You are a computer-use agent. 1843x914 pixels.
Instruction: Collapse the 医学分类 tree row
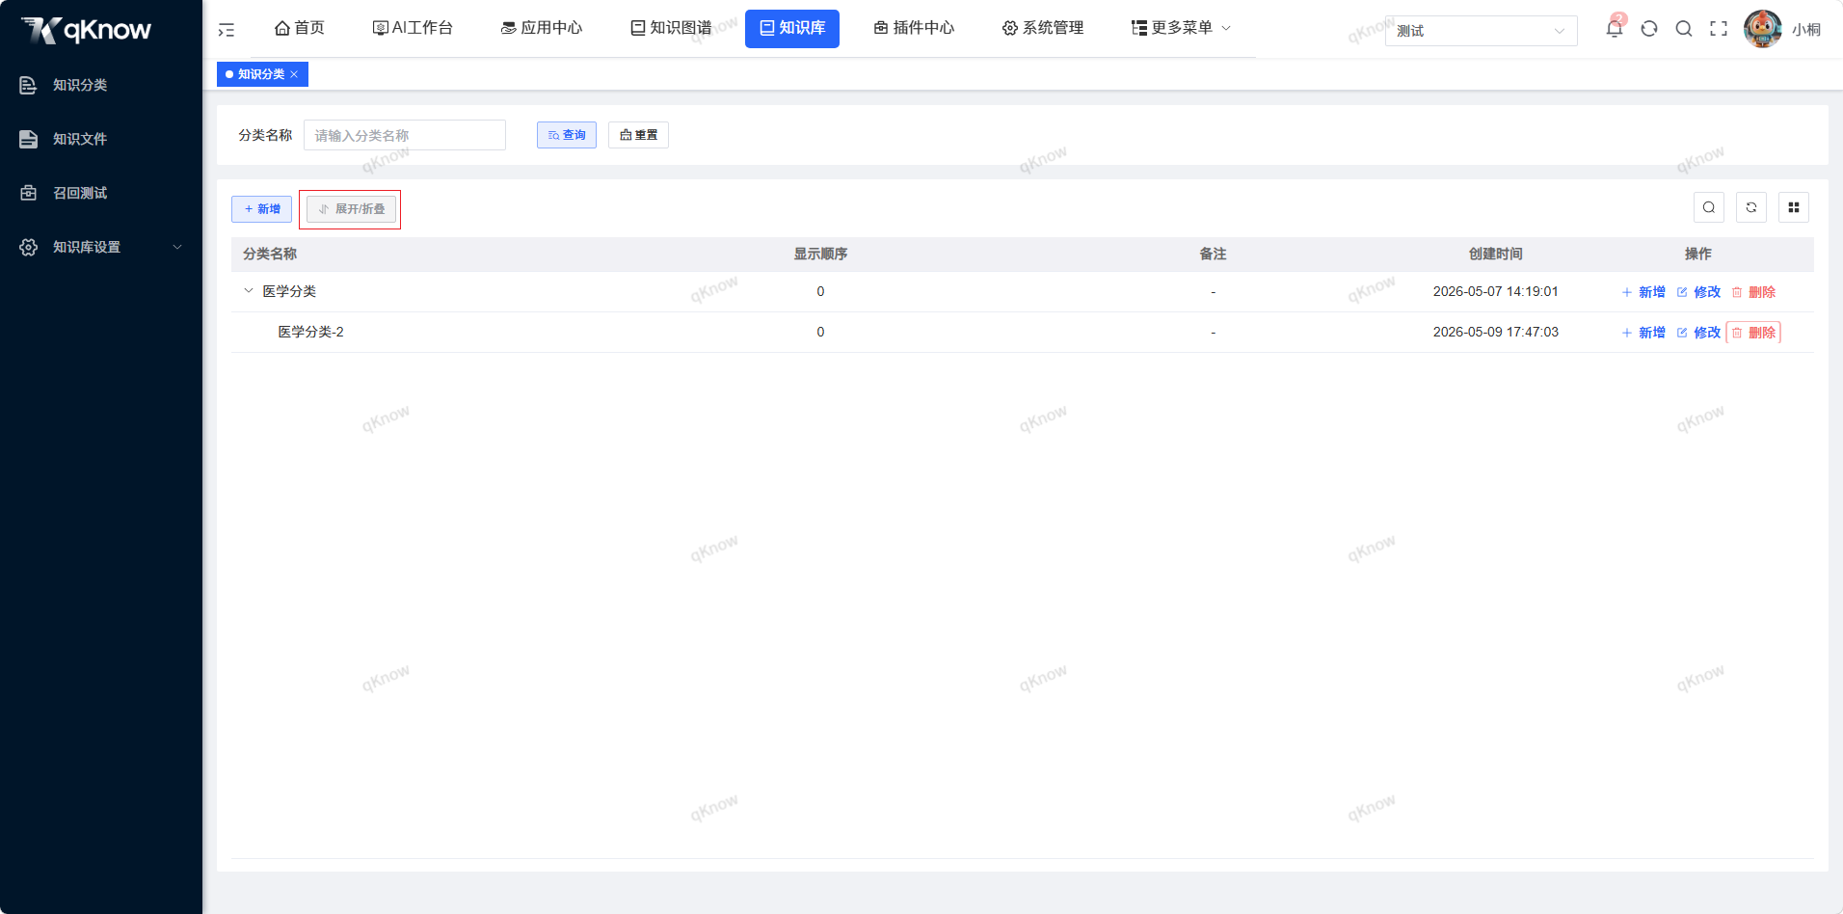tap(249, 291)
